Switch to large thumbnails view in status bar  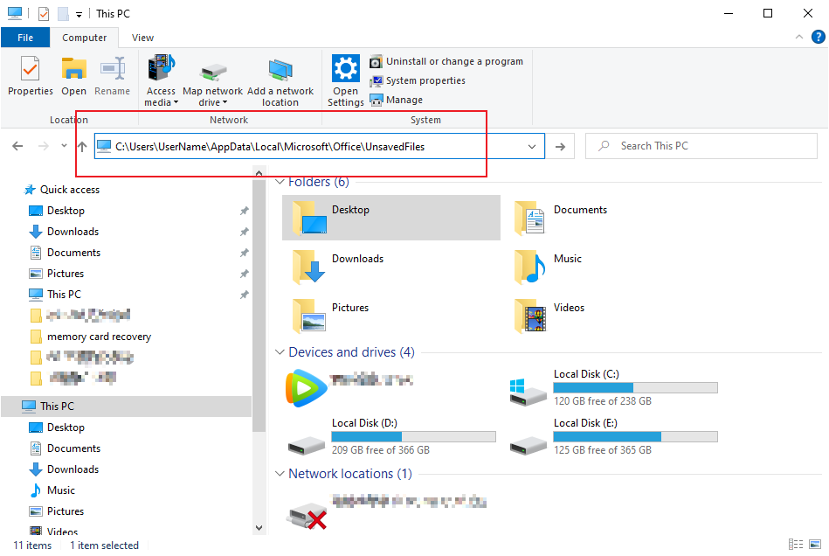[817, 545]
